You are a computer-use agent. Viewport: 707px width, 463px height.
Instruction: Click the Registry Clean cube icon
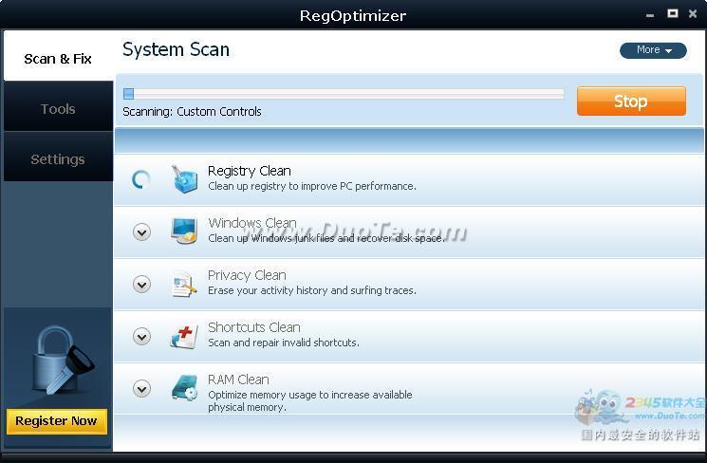click(x=184, y=179)
